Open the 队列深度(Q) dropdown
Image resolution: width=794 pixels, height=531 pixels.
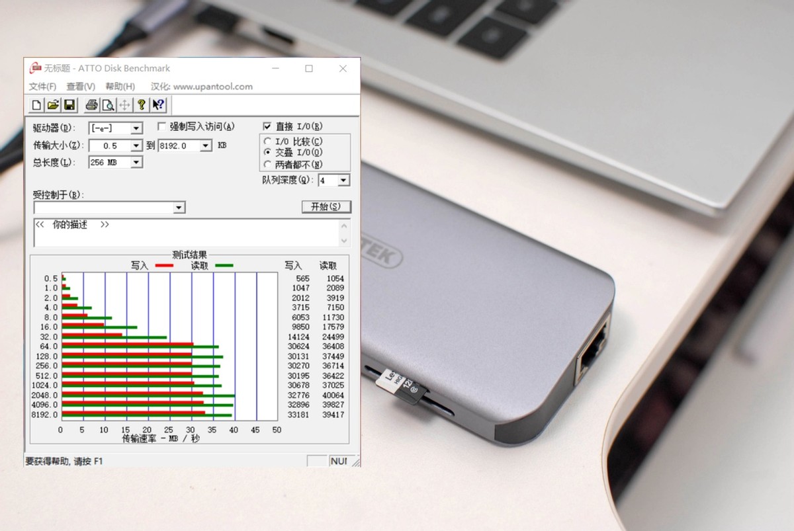point(343,180)
